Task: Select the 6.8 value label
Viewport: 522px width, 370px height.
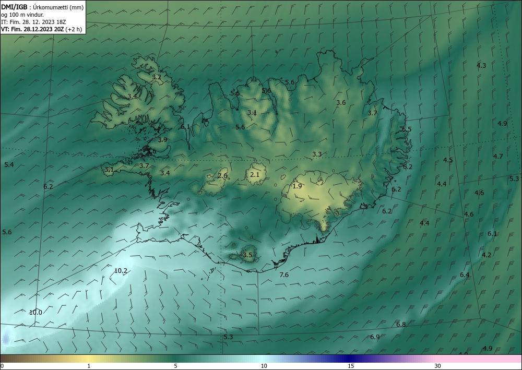Action: [401, 325]
